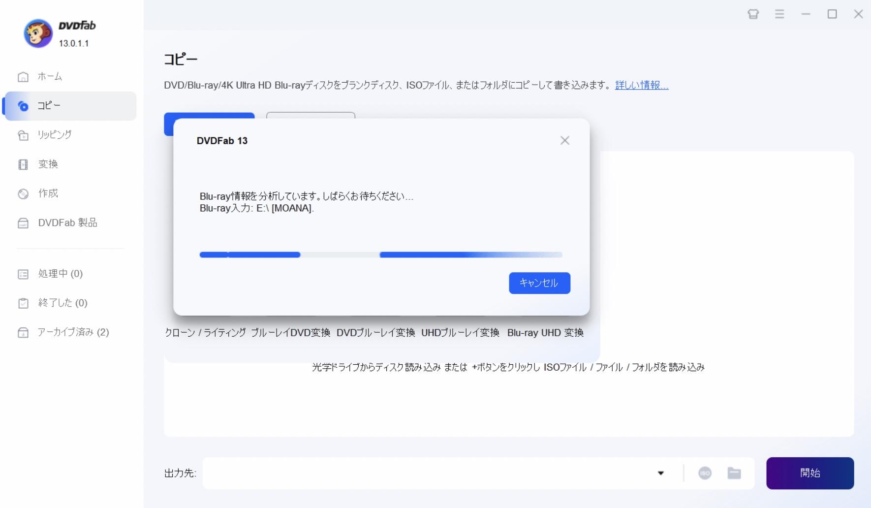The height and width of the screenshot is (508, 871).
Task: Click the film converter icon
Action: (23, 164)
